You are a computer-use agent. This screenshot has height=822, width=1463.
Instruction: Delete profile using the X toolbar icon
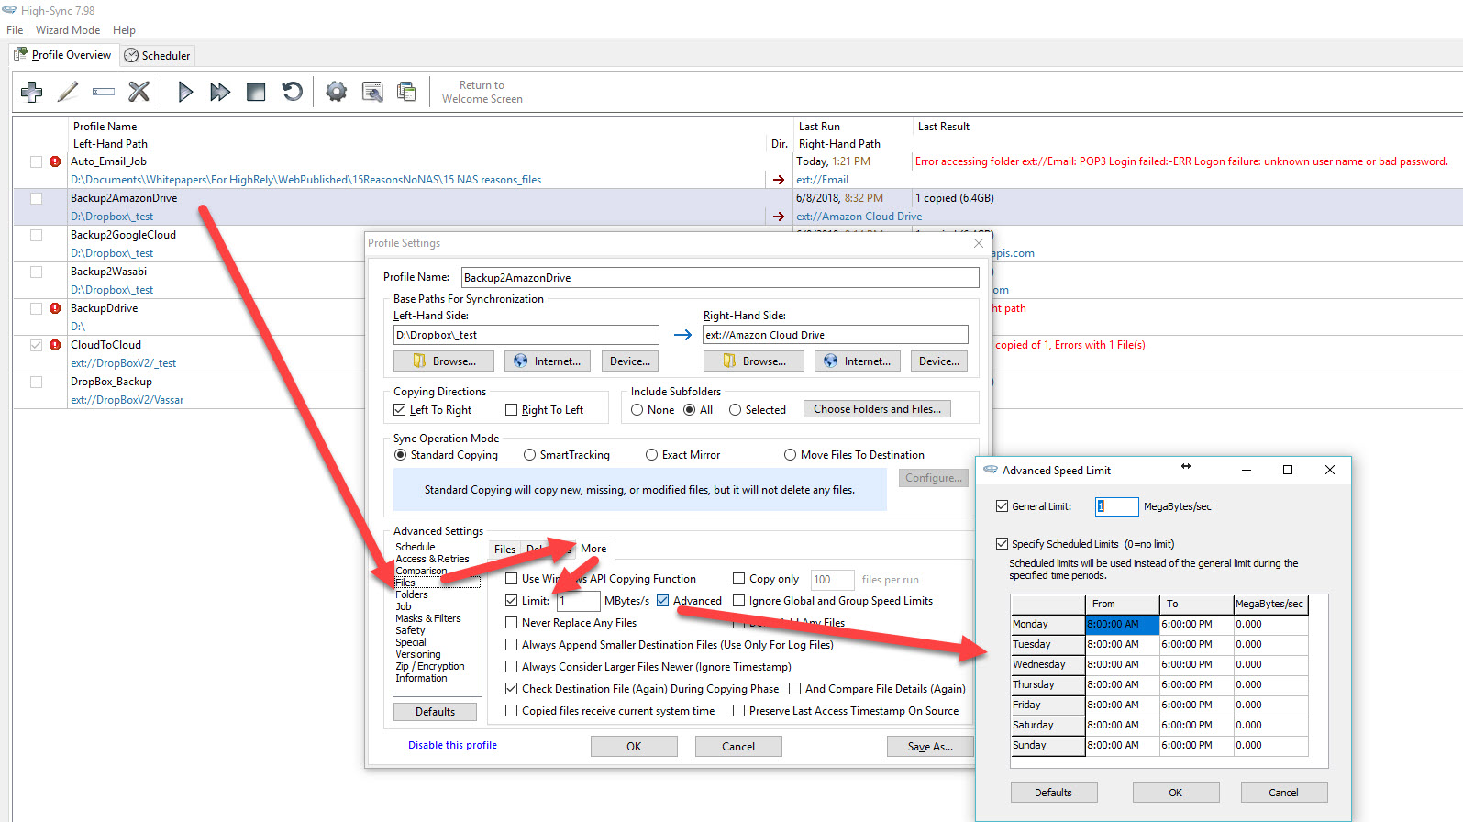(139, 92)
